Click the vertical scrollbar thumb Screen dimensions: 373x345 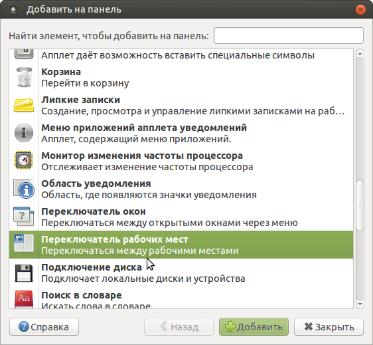coord(360,205)
